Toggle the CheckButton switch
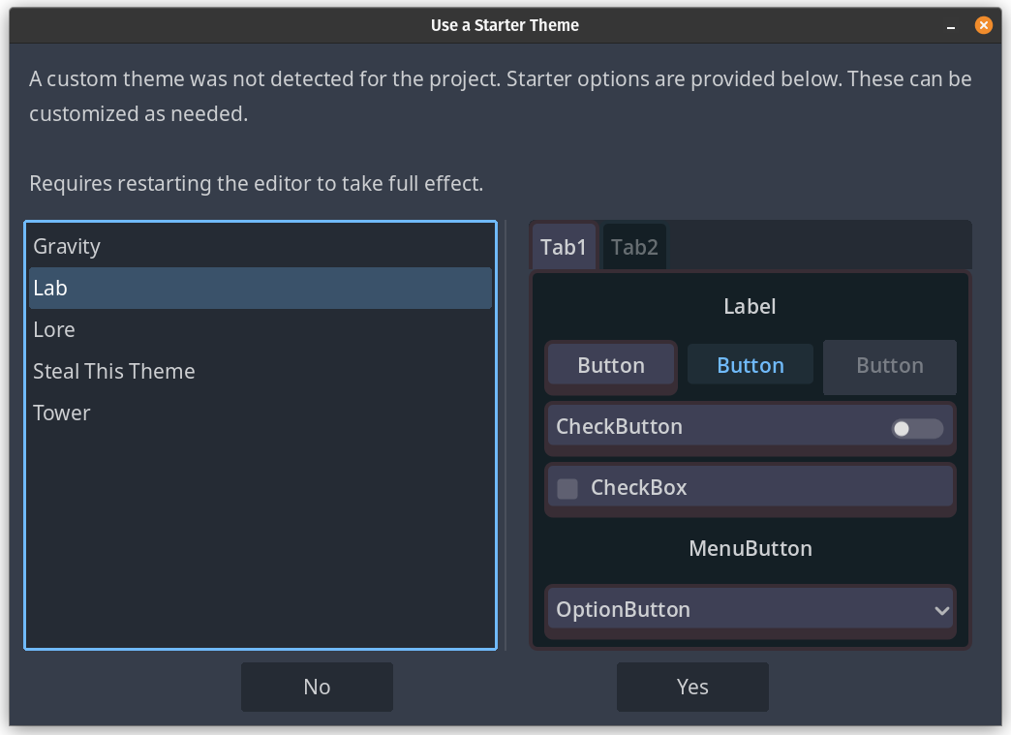This screenshot has height=735, width=1011. [x=917, y=428]
